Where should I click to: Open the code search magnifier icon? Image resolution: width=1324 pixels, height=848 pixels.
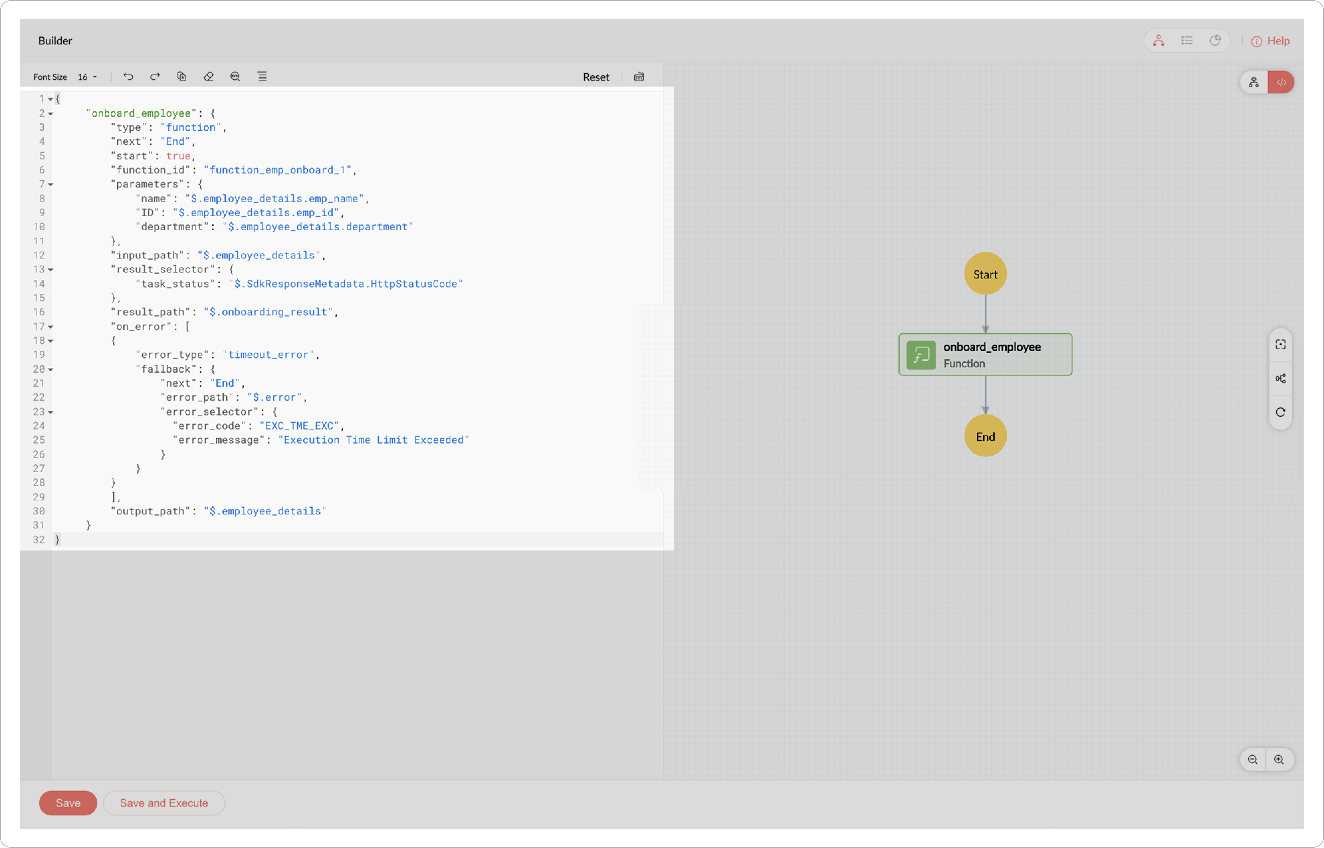click(x=235, y=77)
